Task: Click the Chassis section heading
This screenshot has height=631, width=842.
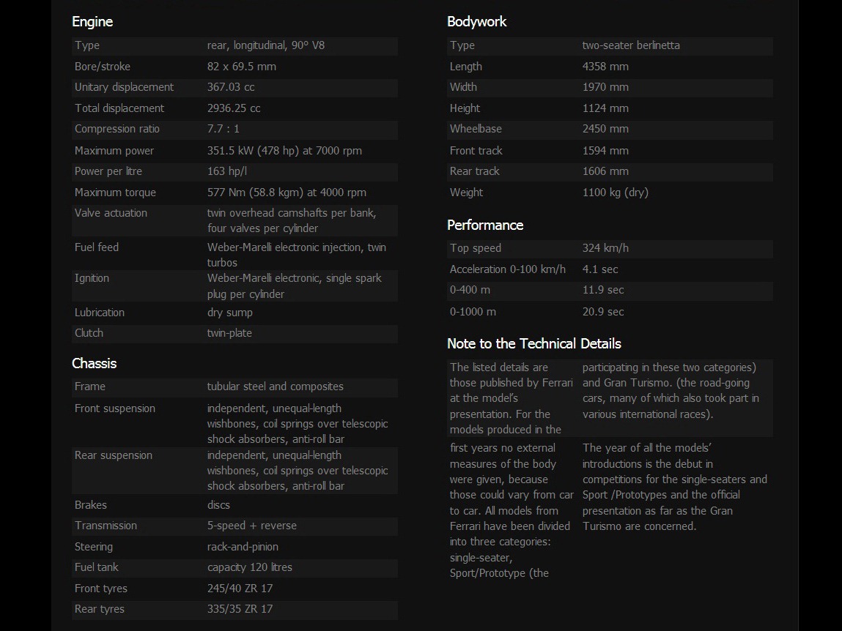Action: click(94, 364)
